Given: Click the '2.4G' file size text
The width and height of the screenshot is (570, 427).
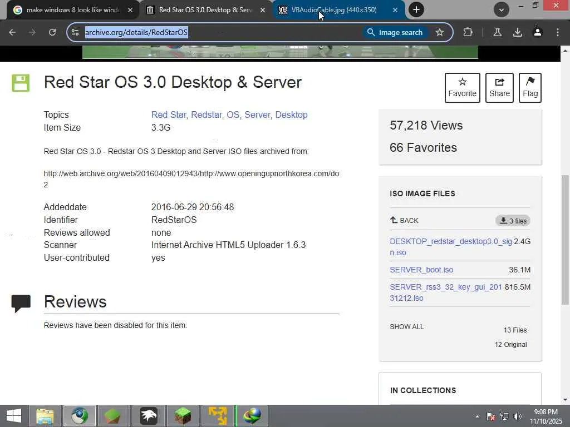Looking at the screenshot, I should point(522,241).
